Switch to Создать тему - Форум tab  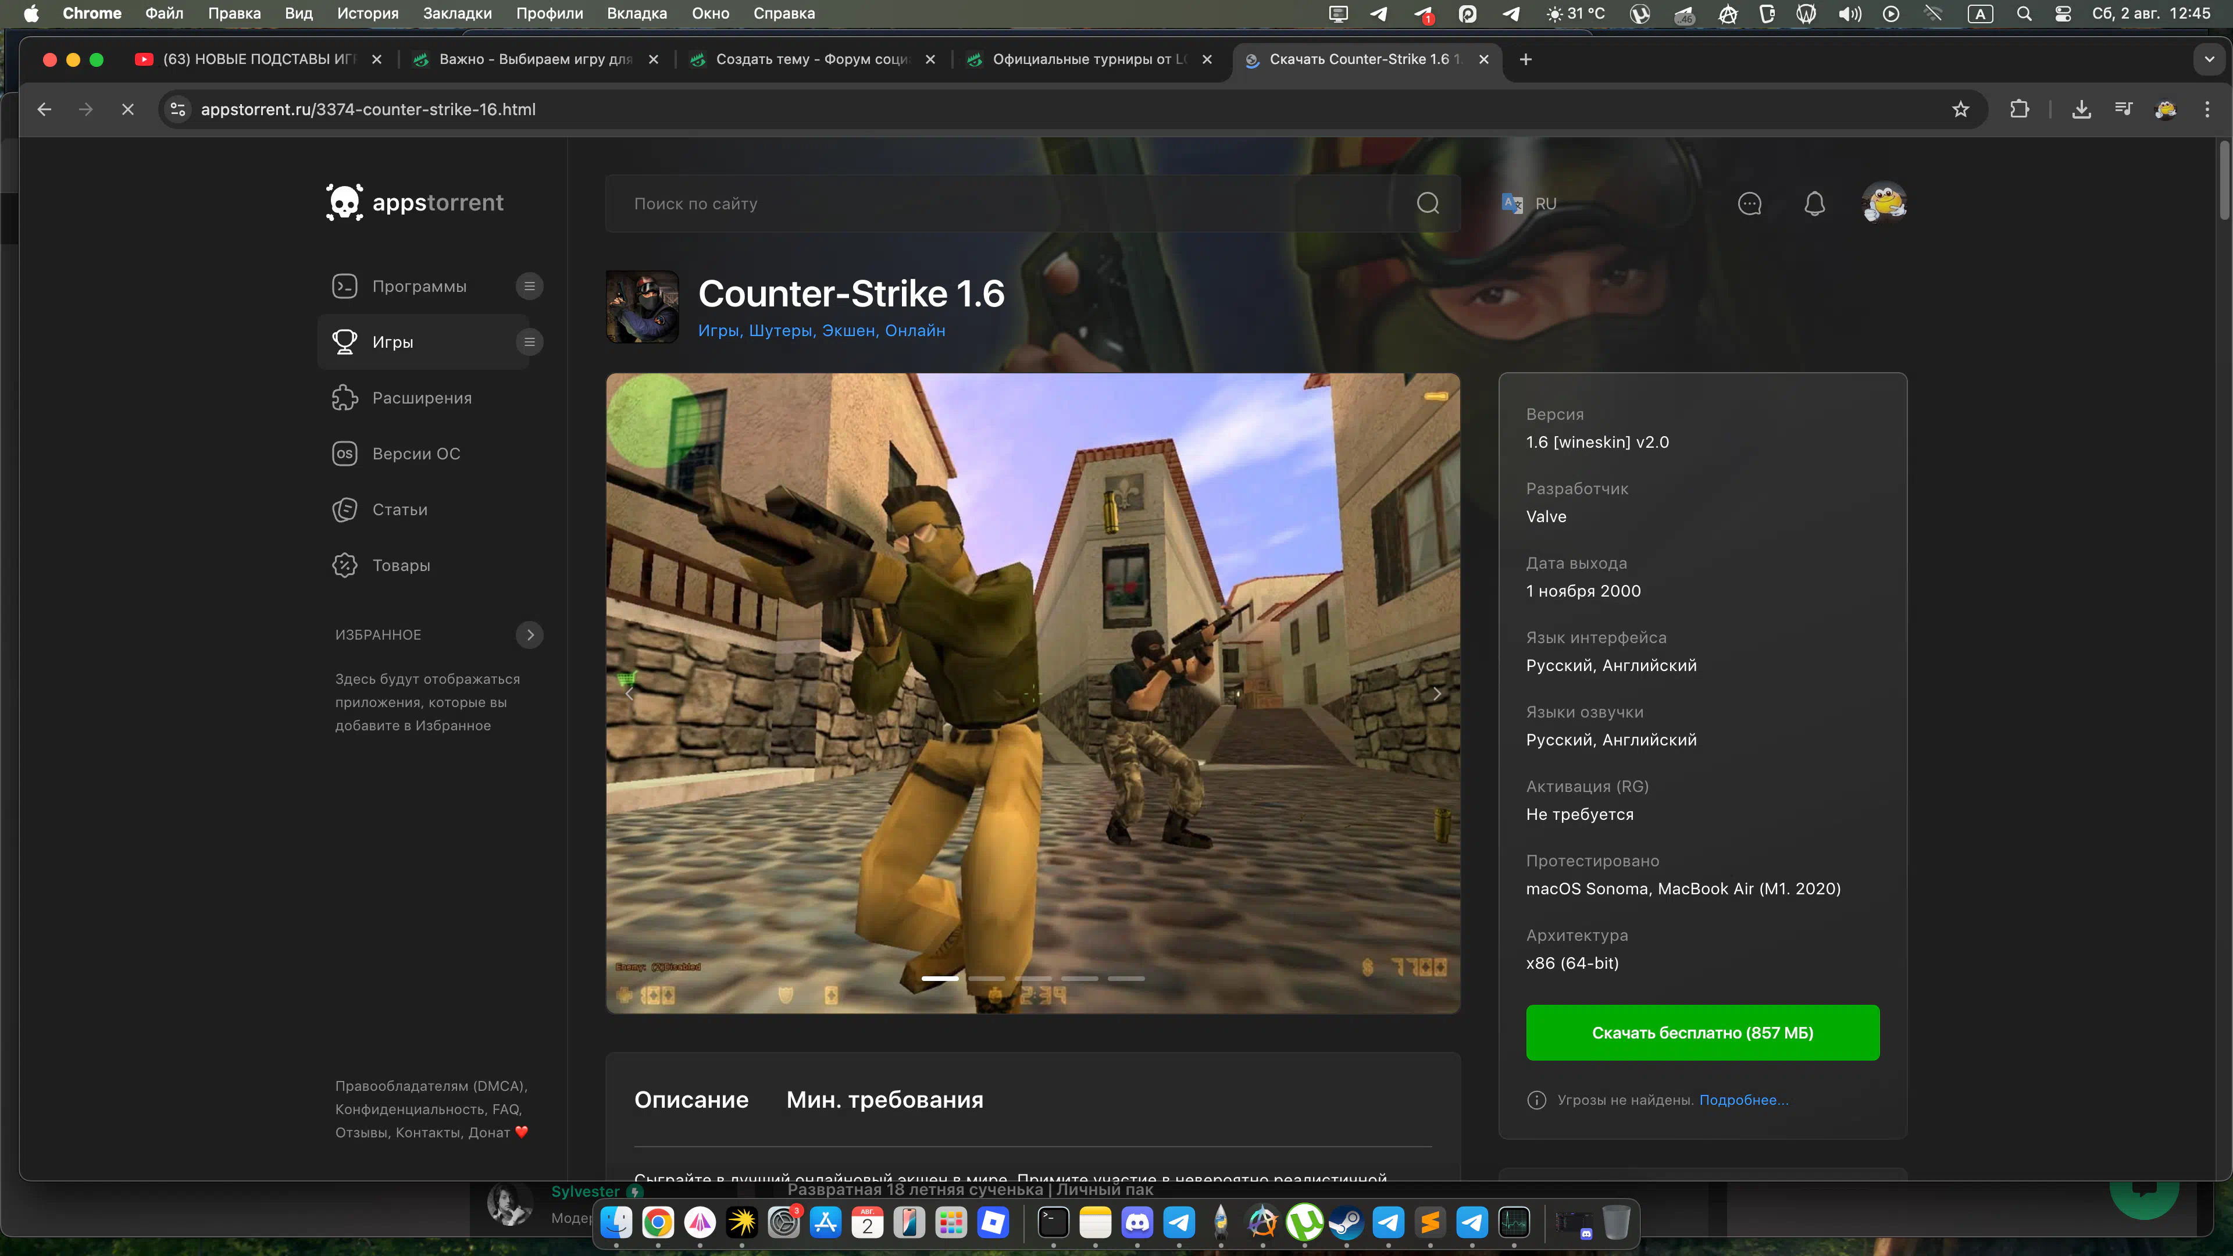coord(812,59)
